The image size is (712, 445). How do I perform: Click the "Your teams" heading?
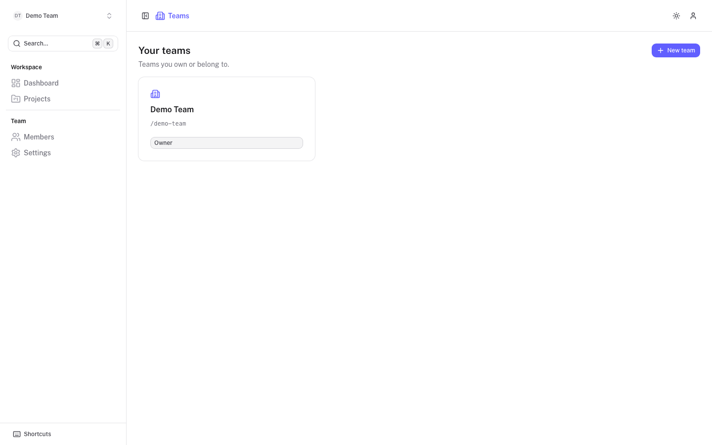(x=165, y=50)
